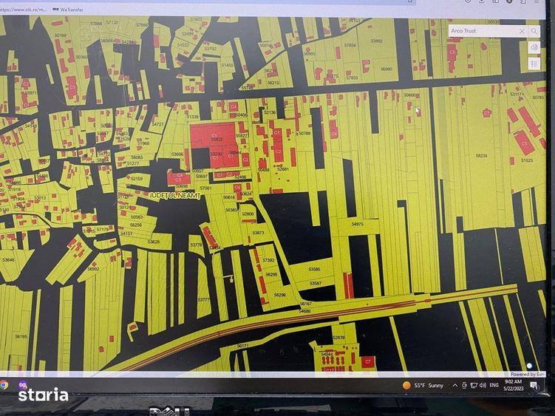The height and width of the screenshot is (416, 555).
Task: Click parcel 58234 on the map
Action: [481, 156]
